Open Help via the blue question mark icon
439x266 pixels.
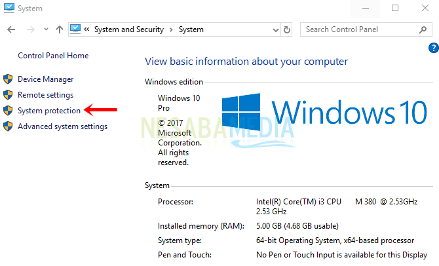pos(433,48)
